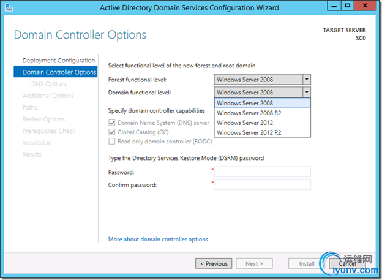The height and width of the screenshot is (280, 382).
Task: Click the wizard app icon in the title bar
Action: 9,7
